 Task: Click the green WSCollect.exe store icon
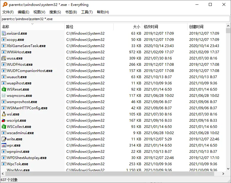(x=4, y=126)
